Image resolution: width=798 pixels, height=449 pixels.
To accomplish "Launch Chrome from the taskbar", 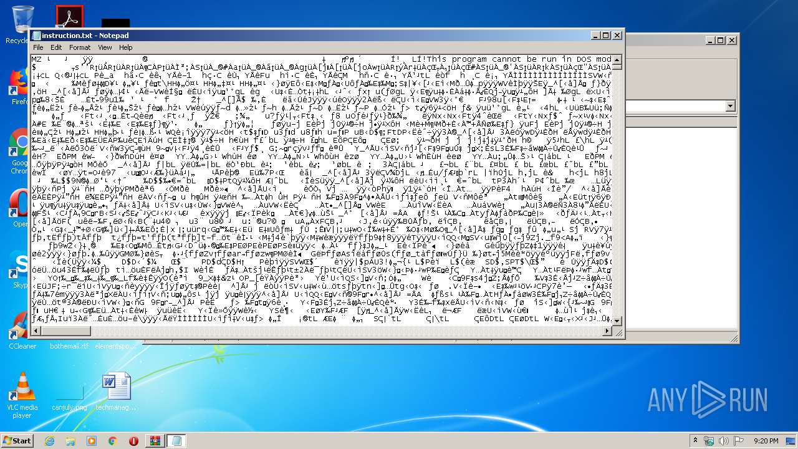I will (x=113, y=441).
